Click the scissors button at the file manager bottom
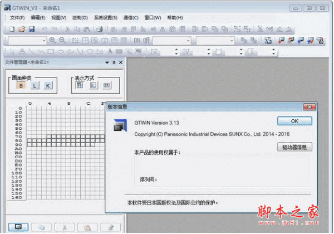Image resolution: width=334 pixels, height=234 pixels. [x=65, y=227]
